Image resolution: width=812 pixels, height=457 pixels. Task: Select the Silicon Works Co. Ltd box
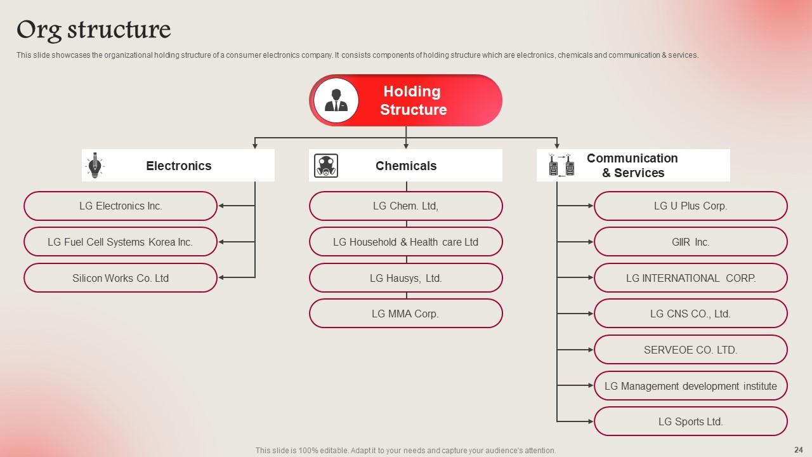pos(121,278)
